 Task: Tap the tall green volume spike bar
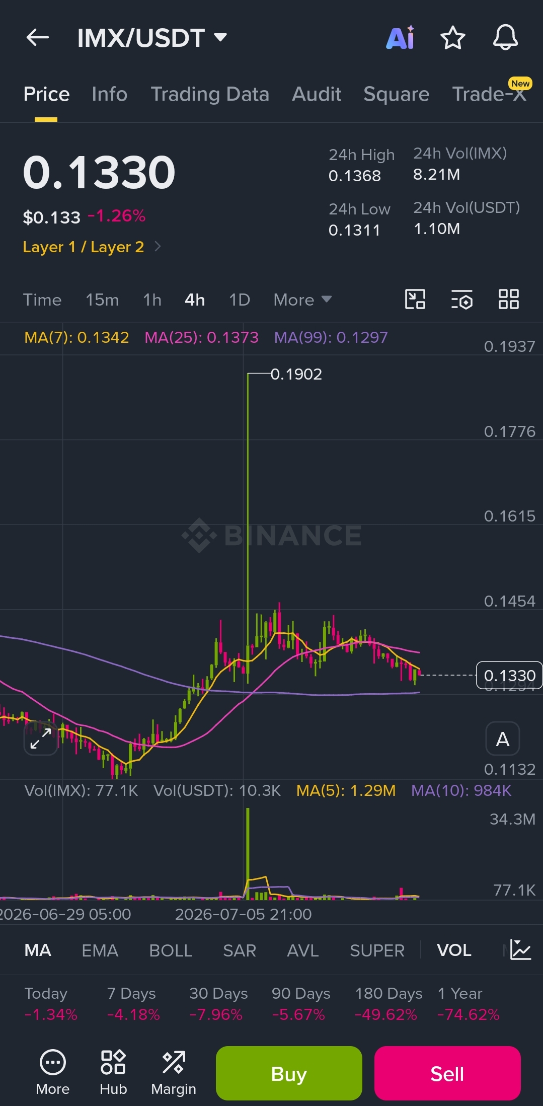pos(248,853)
